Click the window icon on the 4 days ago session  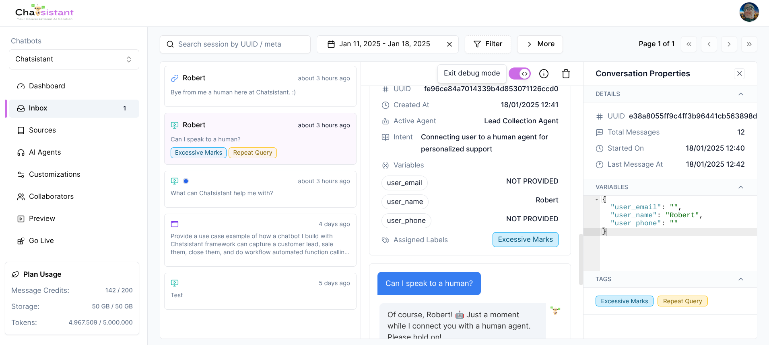point(175,224)
